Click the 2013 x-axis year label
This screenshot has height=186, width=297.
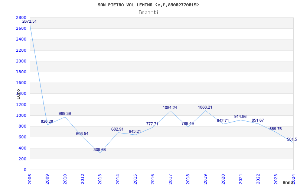coord(100,179)
